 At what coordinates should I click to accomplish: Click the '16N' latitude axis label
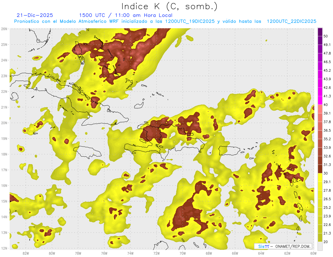pyautogui.click(x=4, y=185)
